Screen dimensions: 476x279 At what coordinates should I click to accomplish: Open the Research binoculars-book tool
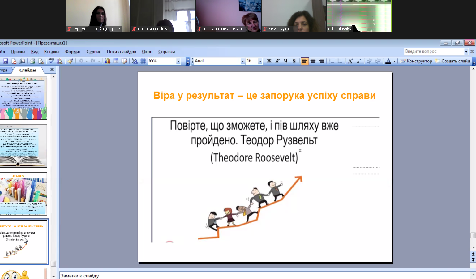point(60,61)
